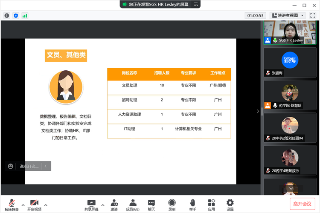
Task: Click SGS HR Lesley microphone icon
Action: (275, 40)
